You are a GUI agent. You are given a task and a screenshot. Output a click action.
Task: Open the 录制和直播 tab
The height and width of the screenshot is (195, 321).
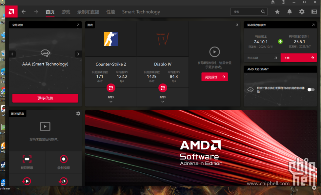(x=88, y=12)
